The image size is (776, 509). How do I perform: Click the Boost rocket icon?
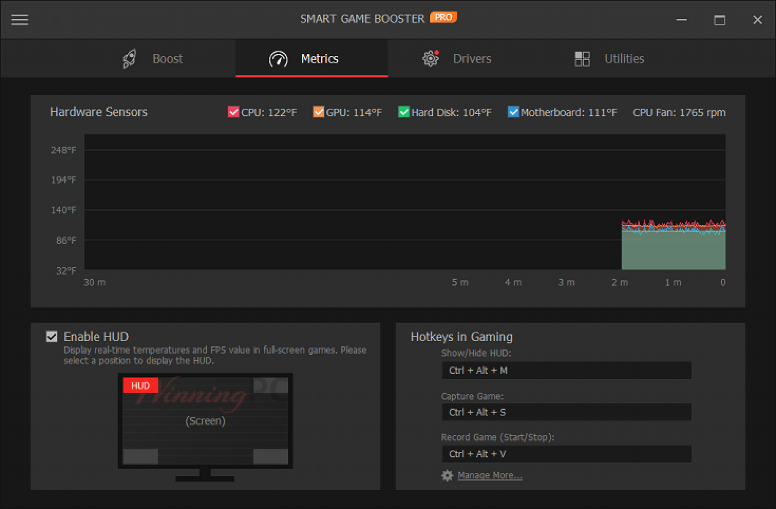[130, 59]
